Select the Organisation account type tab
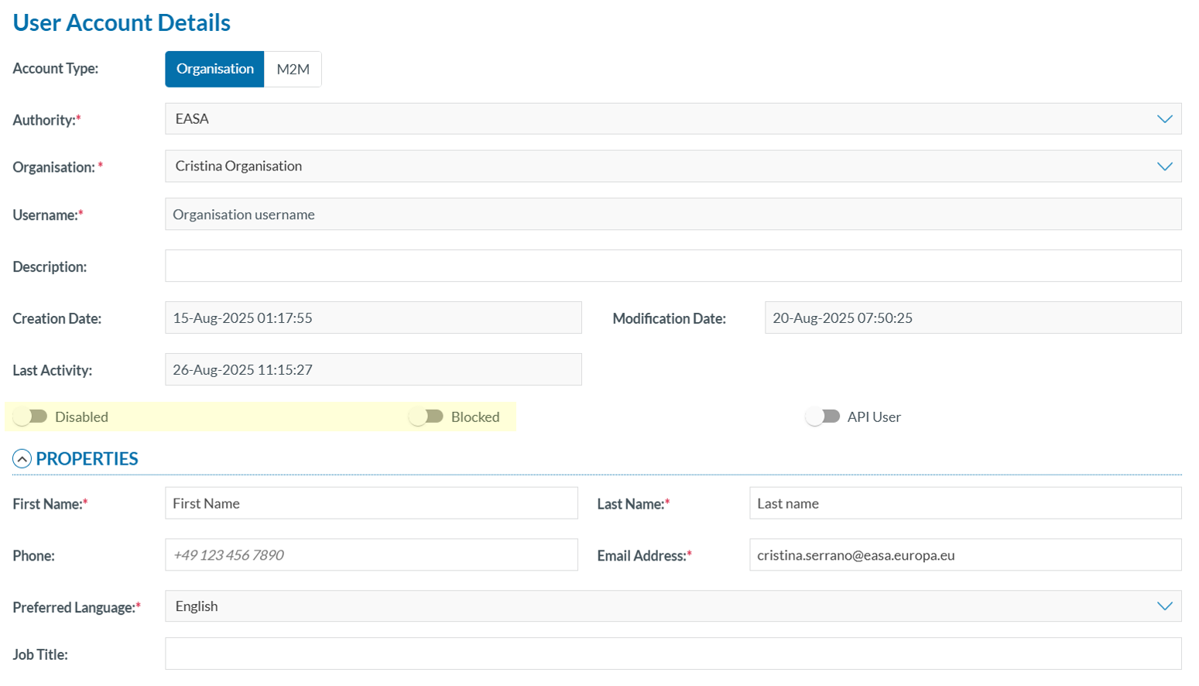The width and height of the screenshot is (1199, 686). click(214, 69)
